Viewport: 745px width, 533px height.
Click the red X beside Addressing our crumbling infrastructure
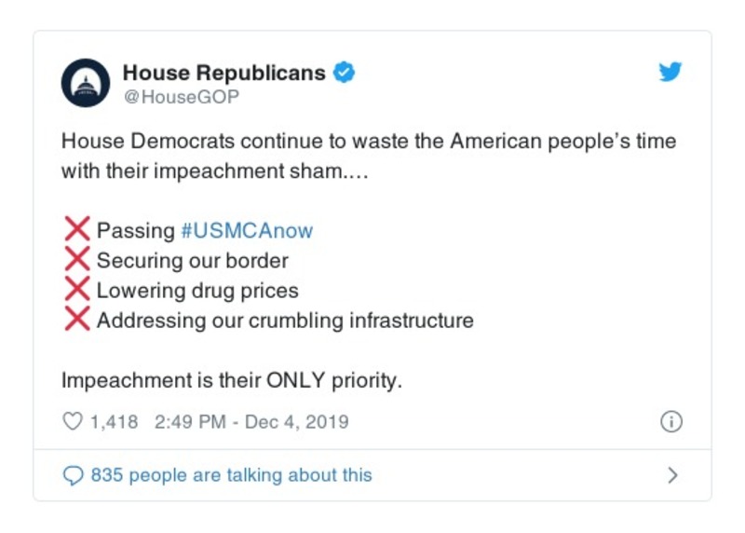(x=76, y=320)
